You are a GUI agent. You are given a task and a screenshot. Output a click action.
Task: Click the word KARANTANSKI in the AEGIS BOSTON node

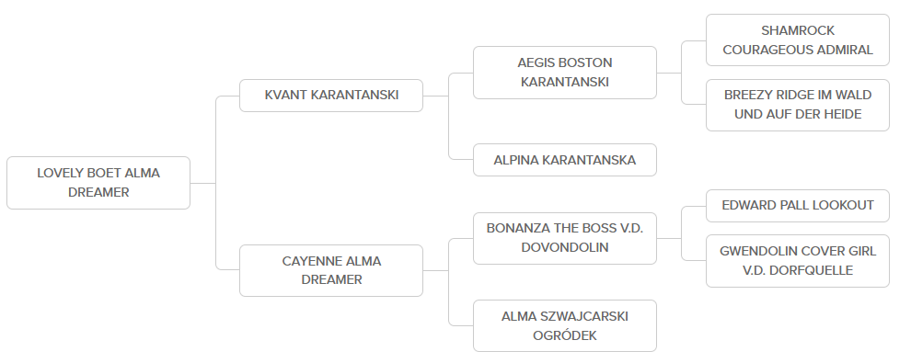tap(565, 82)
